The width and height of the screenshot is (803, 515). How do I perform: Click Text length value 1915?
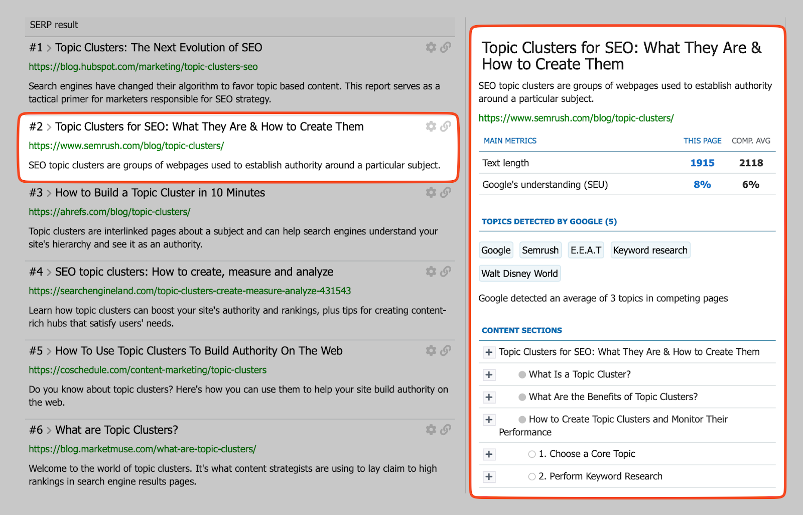pos(702,163)
